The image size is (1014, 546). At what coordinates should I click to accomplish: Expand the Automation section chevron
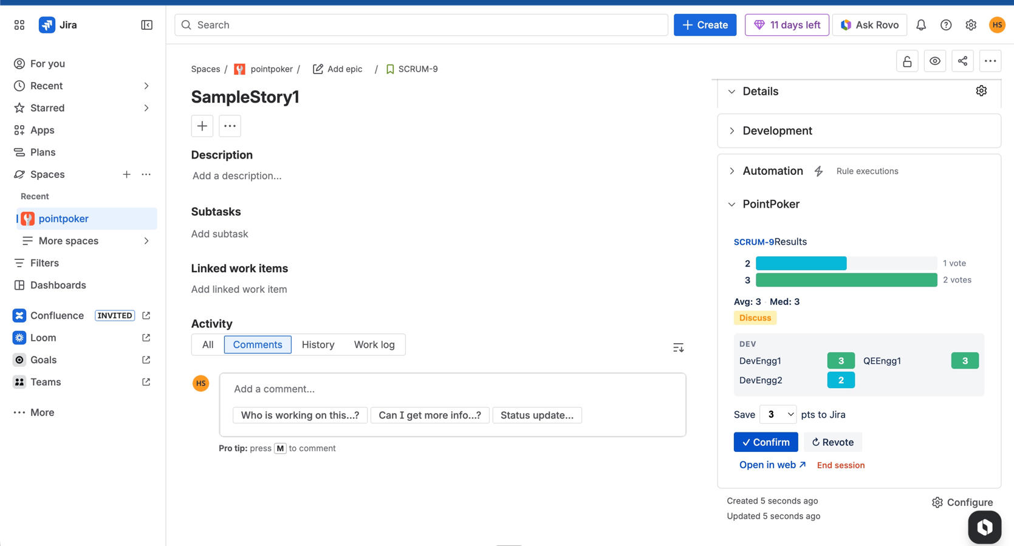pos(731,171)
